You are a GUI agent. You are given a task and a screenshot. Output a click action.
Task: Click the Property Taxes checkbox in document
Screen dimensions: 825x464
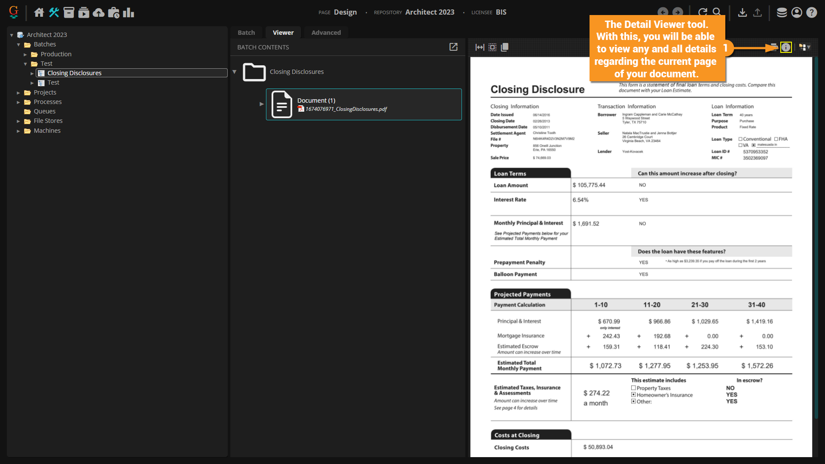click(633, 388)
